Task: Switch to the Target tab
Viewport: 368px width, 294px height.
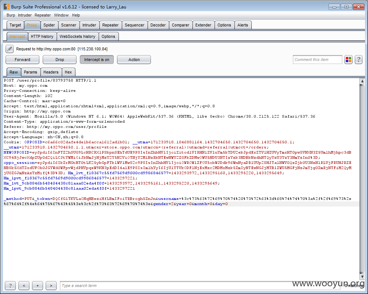Action: pos(15,25)
